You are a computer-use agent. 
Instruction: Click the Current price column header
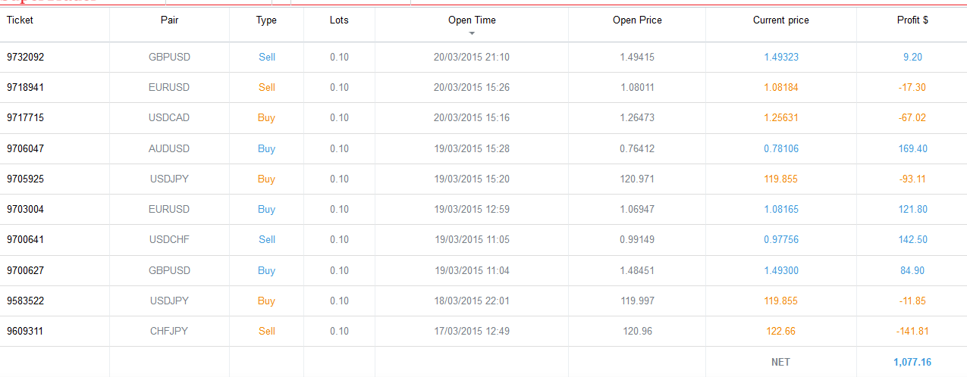[x=780, y=20]
